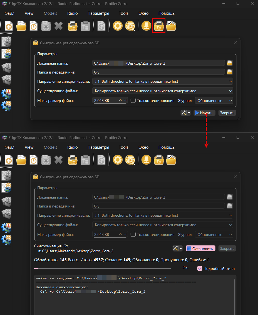Click bottom sidebar gear icon with red arrow

[6, 228]
